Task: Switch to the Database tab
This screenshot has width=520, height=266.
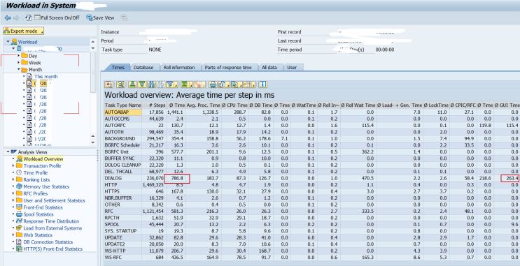Action: point(143,67)
